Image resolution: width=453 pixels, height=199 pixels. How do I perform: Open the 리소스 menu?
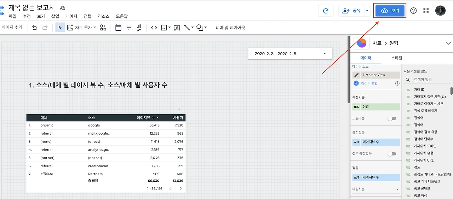tap(103, 16)
